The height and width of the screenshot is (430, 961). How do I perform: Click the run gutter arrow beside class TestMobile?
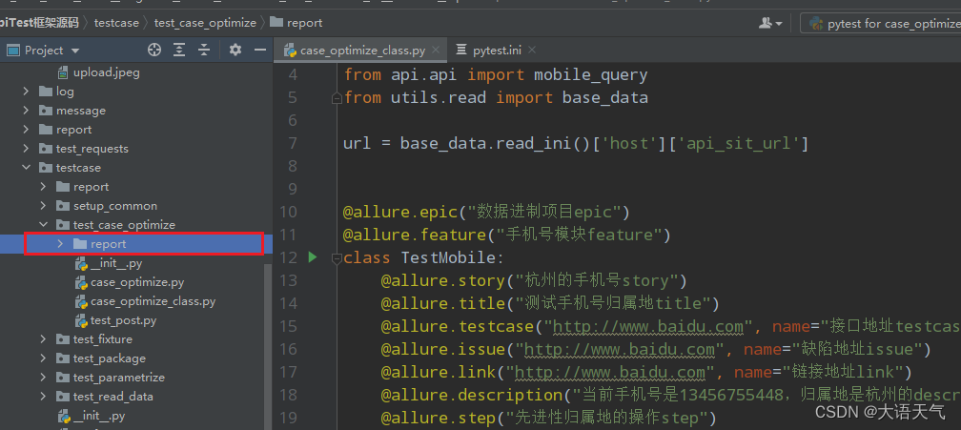coord(313,257)
